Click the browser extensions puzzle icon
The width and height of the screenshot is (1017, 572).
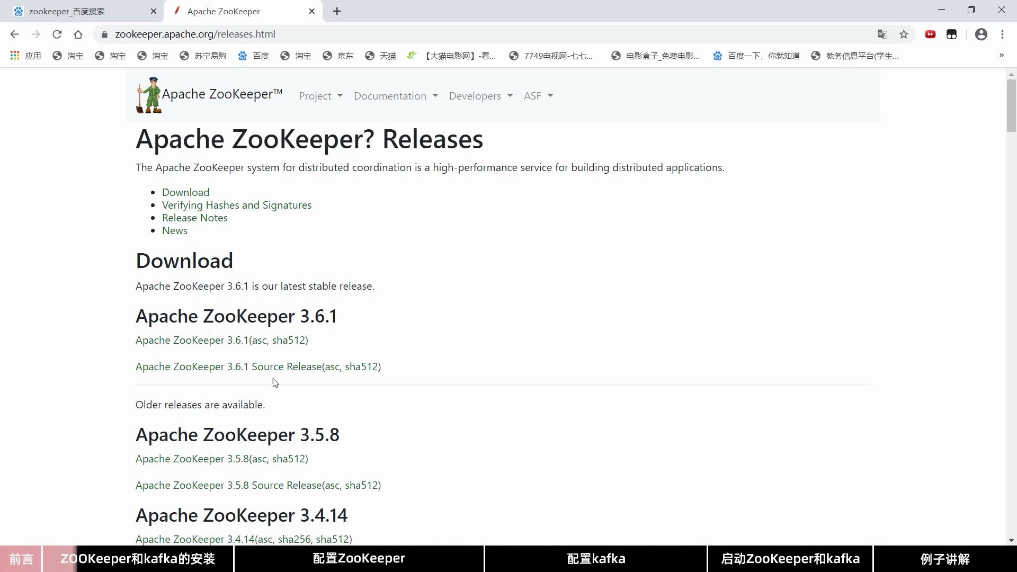coord(952,34)
